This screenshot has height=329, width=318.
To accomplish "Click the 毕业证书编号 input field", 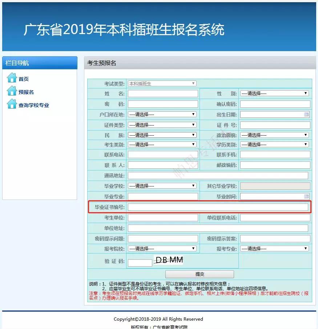I will coord(218,207).
